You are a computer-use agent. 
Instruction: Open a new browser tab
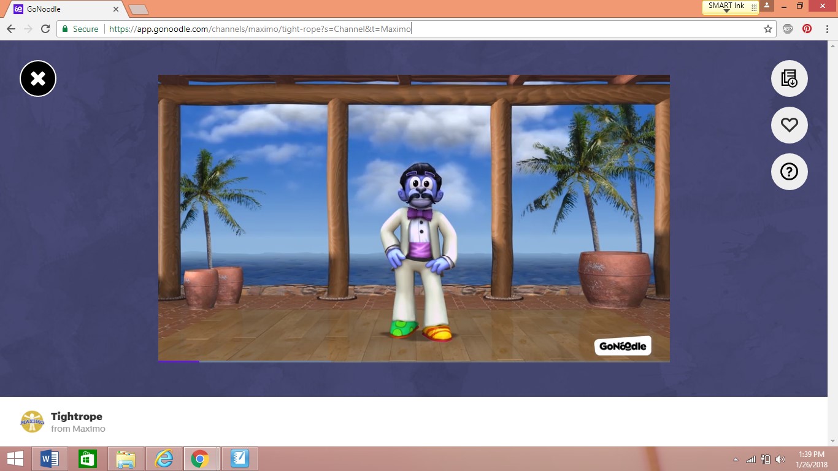(138, 9)
